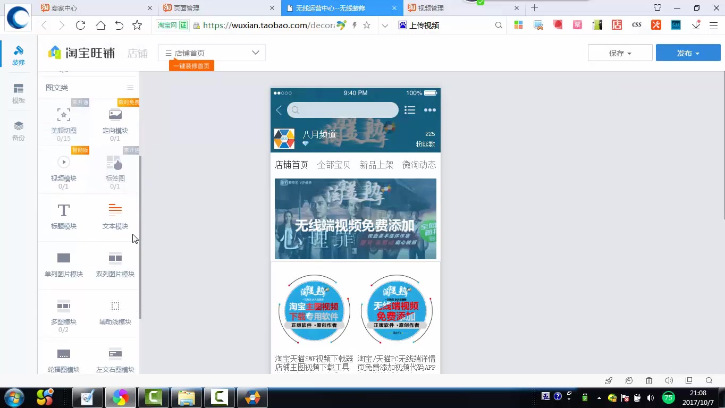Select the 单列图片模块 module
The height and width of the screenshot is (408, 725).
(64, 265)
